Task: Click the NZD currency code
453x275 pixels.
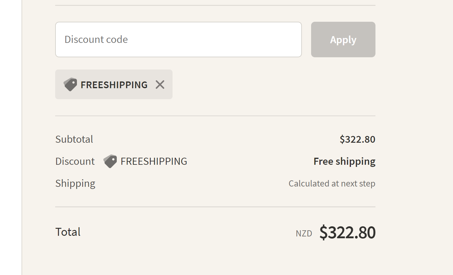Action: click(304, 233)
